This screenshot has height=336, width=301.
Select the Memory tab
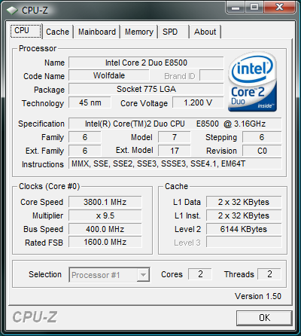click(139, 32)
